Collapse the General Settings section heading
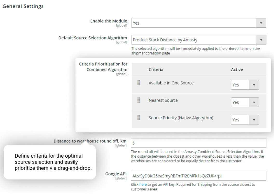This screenshot has height=194, width=274. click(23, 6)
